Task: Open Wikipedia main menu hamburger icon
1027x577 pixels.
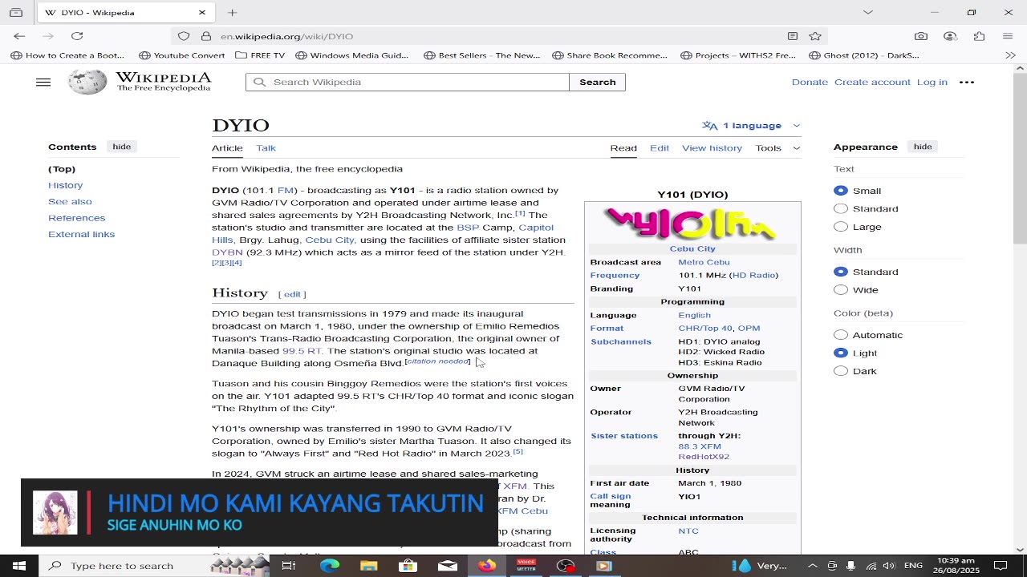Action: [43, 82]
